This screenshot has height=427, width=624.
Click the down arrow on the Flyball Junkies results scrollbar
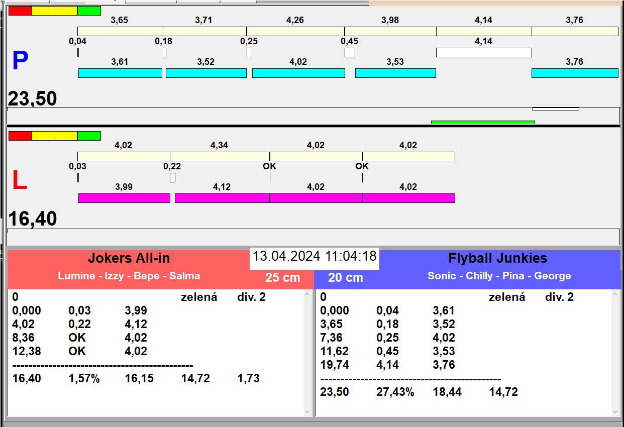pyautogui.click(x=616, y=411)
